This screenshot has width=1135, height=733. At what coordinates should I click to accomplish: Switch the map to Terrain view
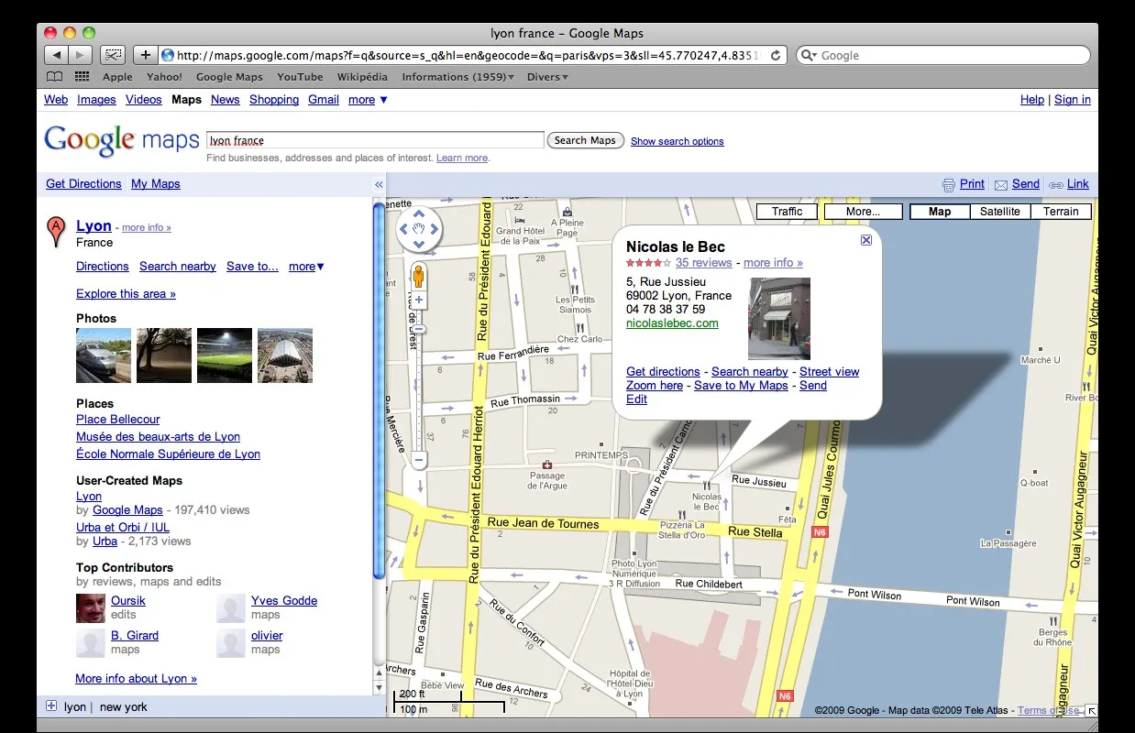pyautogui.click(x=1061, y=211)
